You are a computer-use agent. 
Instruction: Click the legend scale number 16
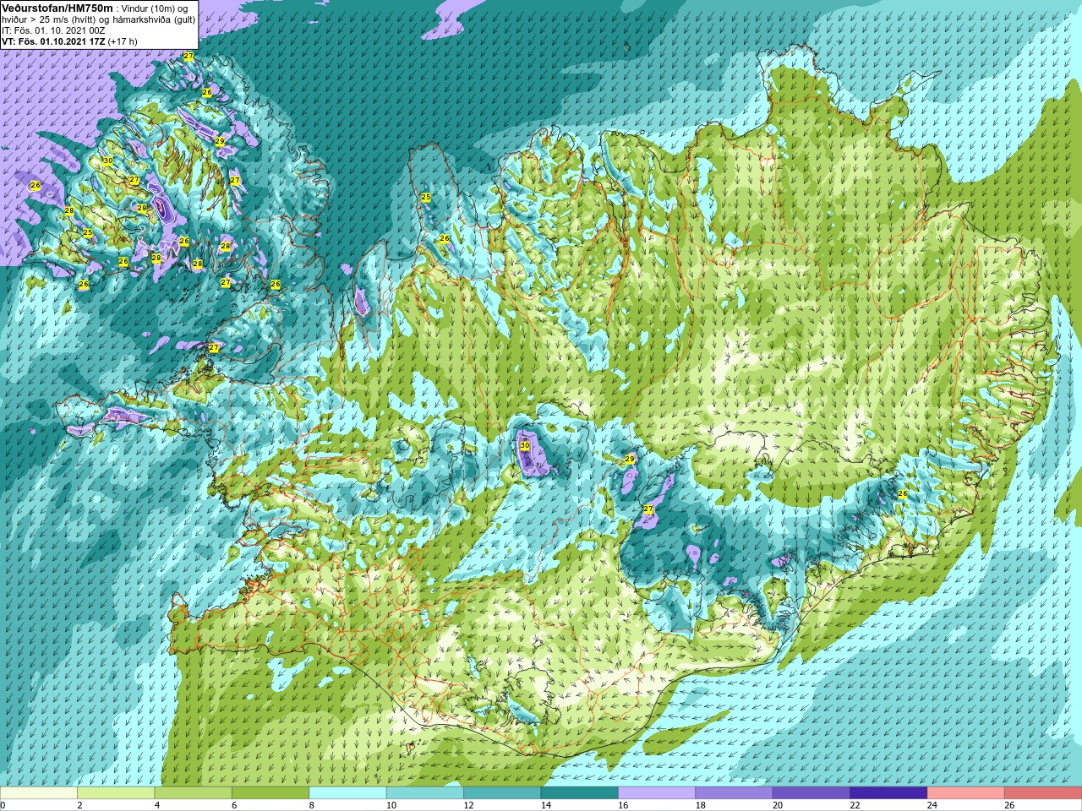click(x=622, y=805)
